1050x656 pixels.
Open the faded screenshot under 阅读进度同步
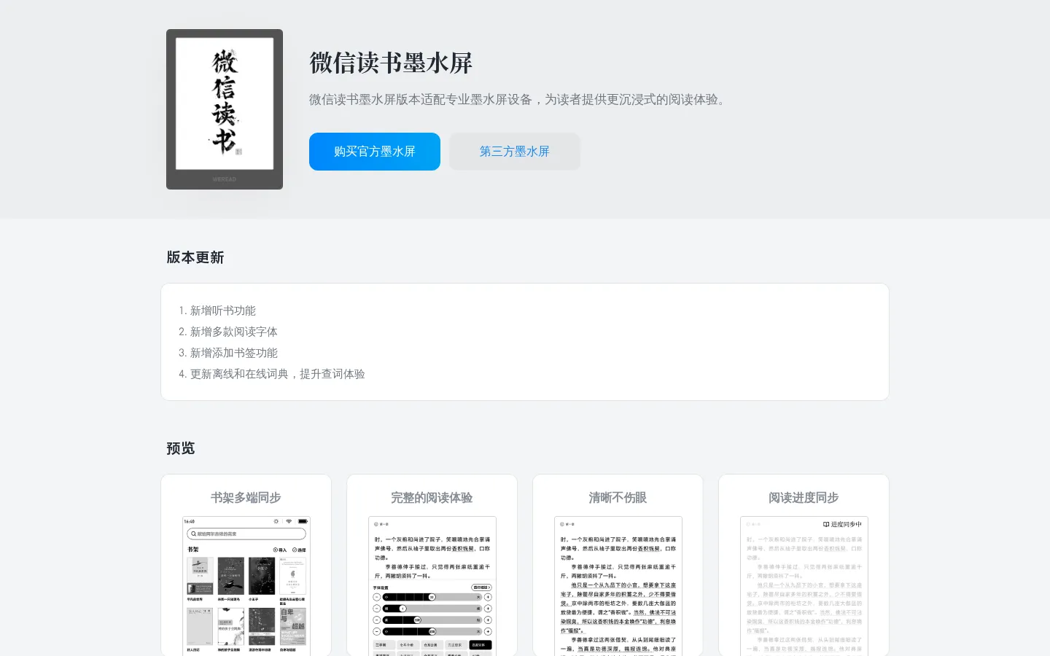click(x=804, y=586)
